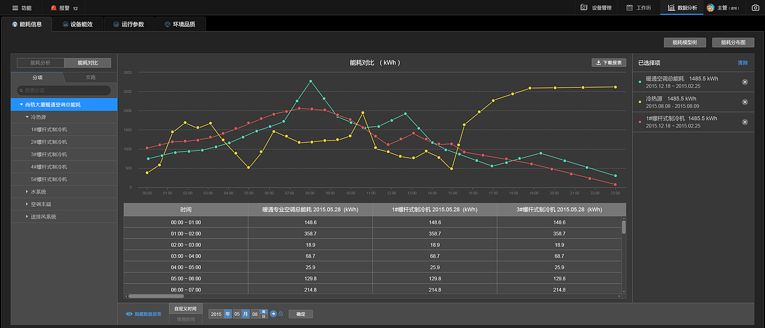Open the 工作历 calendar icon
This screenshot has height=328, width=765.
(x=629, y=8)
